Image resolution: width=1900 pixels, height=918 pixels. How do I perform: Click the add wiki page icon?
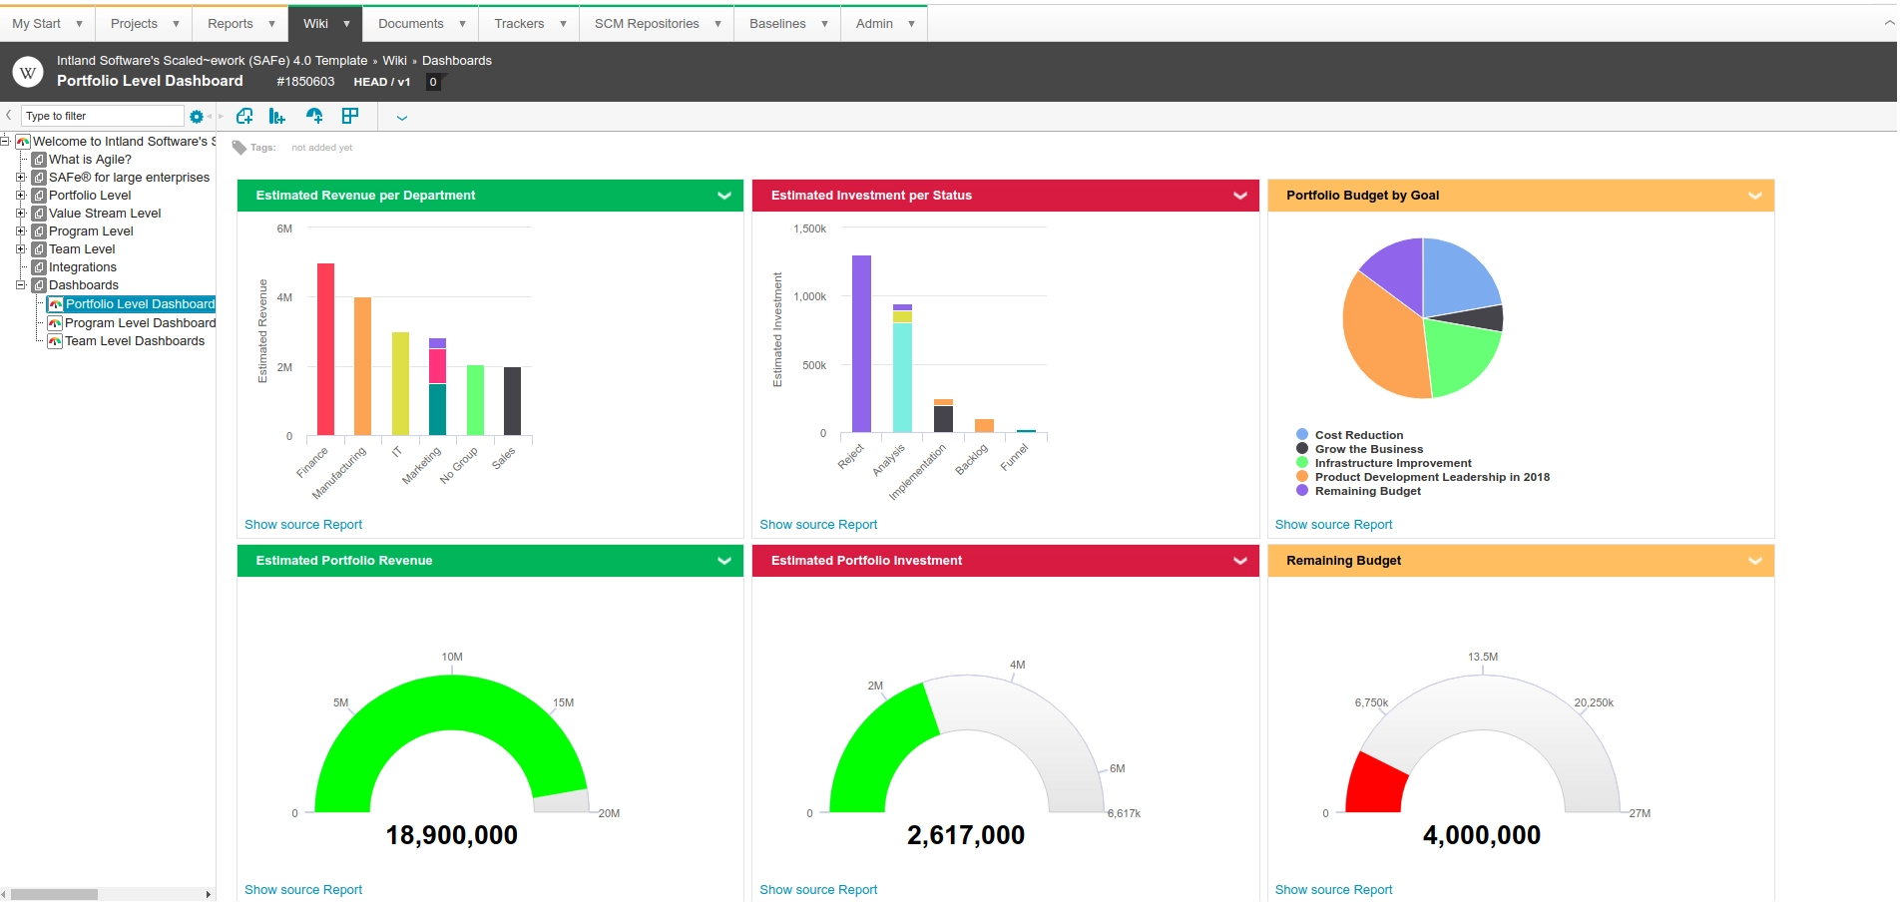point(244,117)
